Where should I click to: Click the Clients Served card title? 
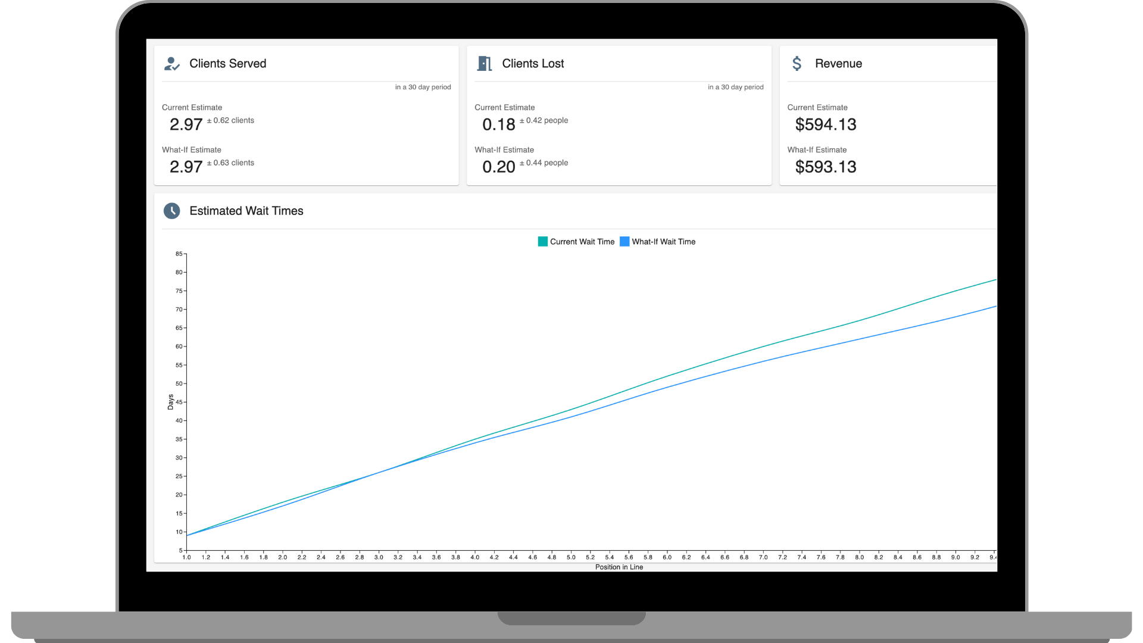point(227,64)
